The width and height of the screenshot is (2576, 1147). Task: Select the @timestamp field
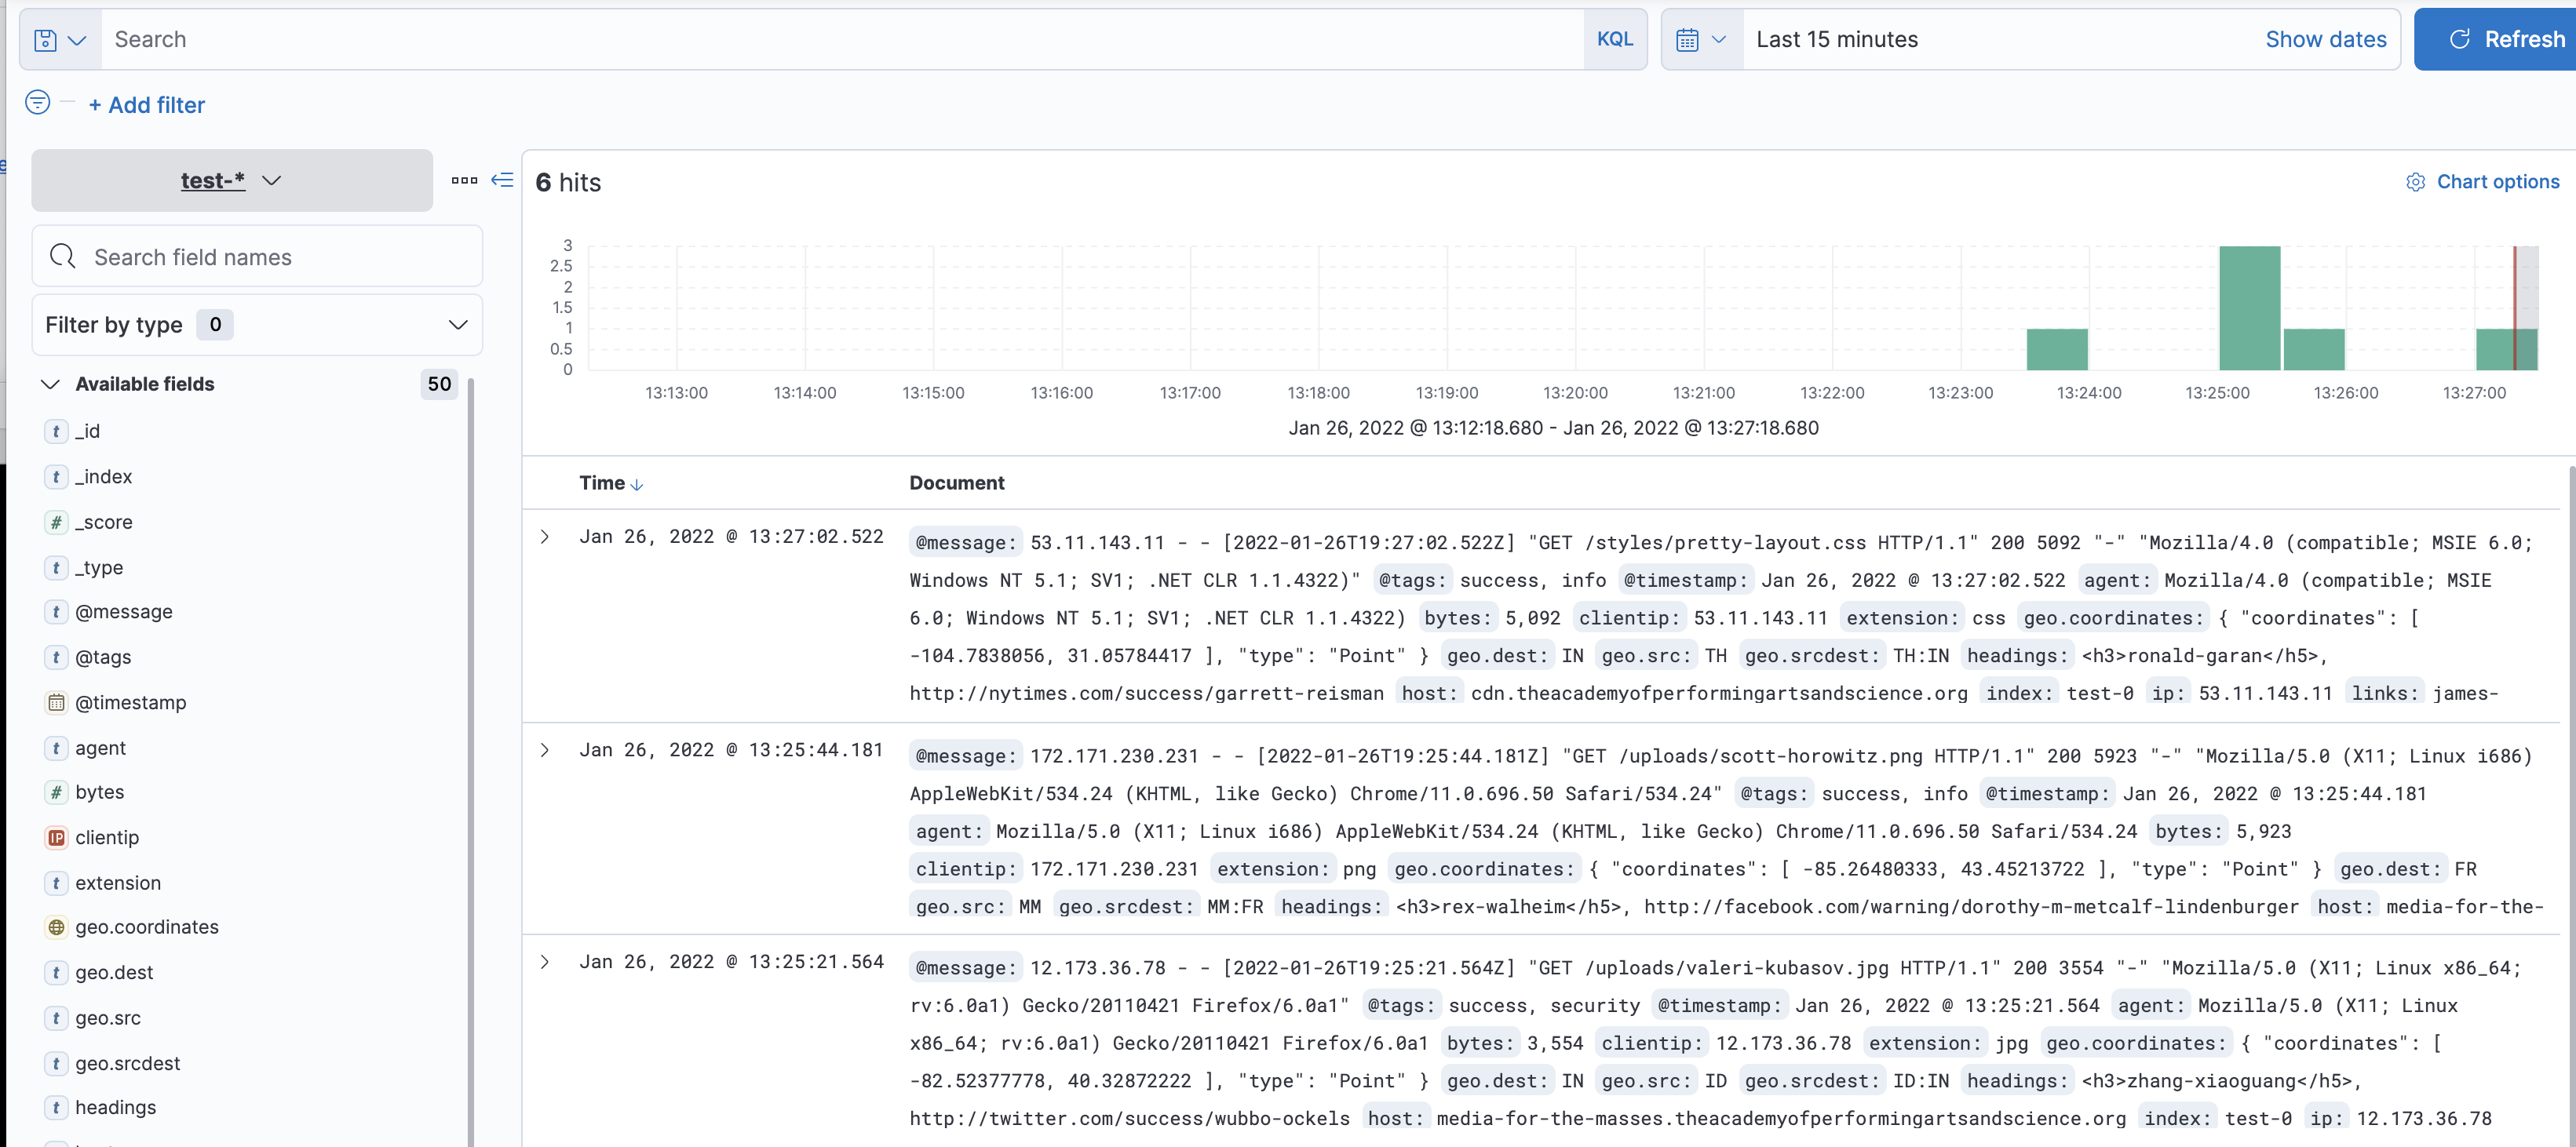130,702
